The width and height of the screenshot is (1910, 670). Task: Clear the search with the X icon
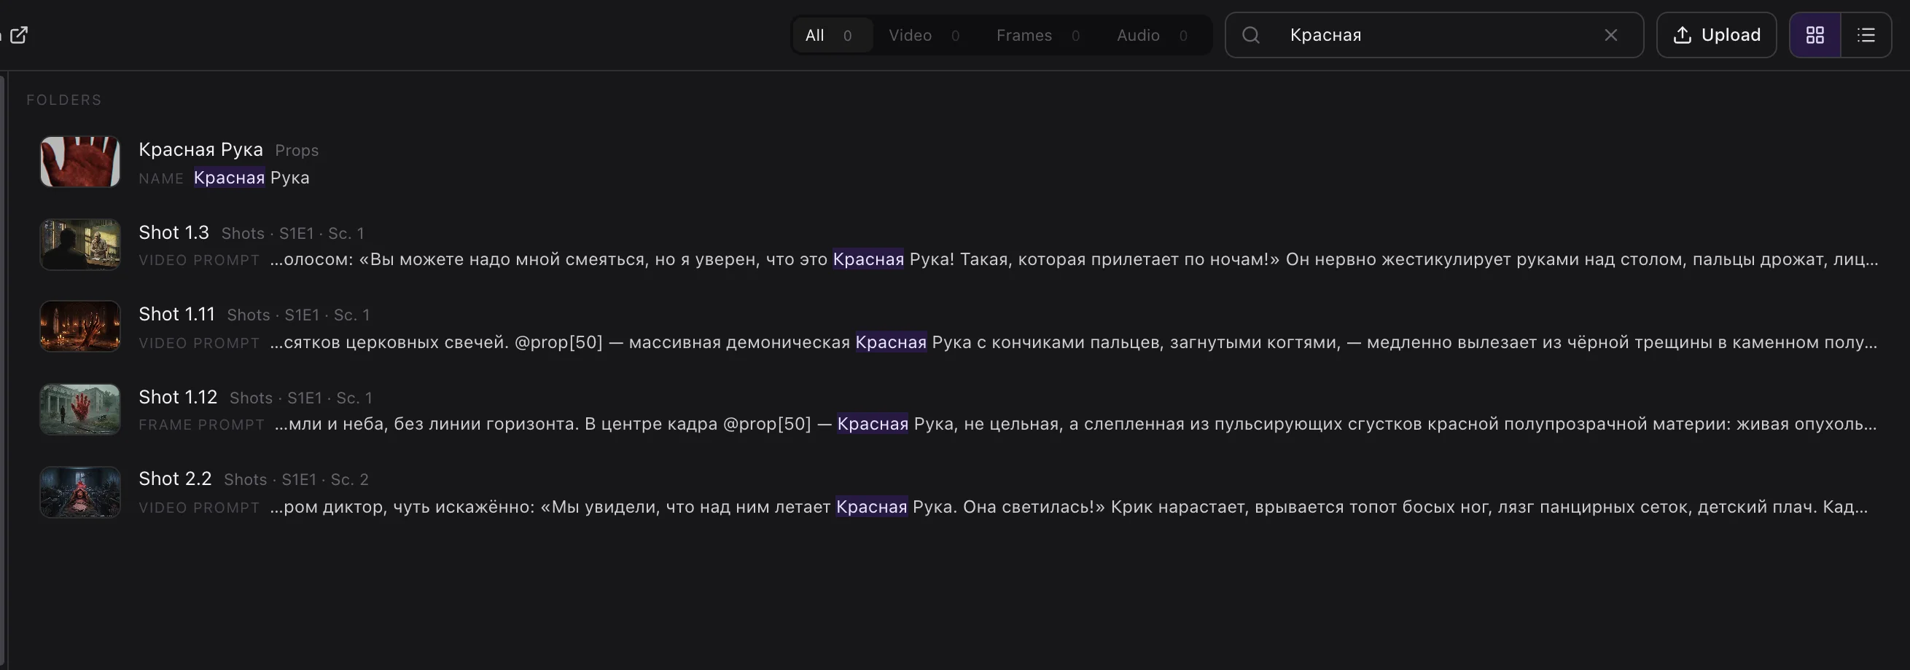pos(1610,35)
